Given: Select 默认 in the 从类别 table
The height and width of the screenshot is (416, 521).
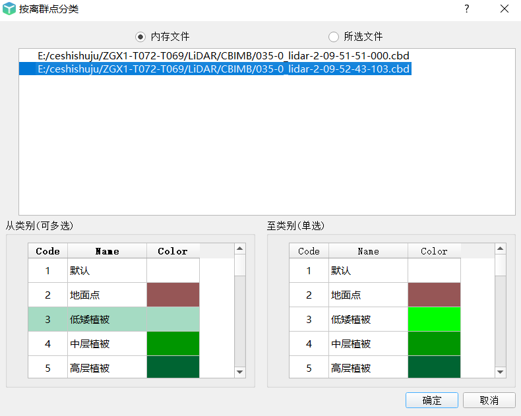Looking at the screenshot, I should pos(107,270).
